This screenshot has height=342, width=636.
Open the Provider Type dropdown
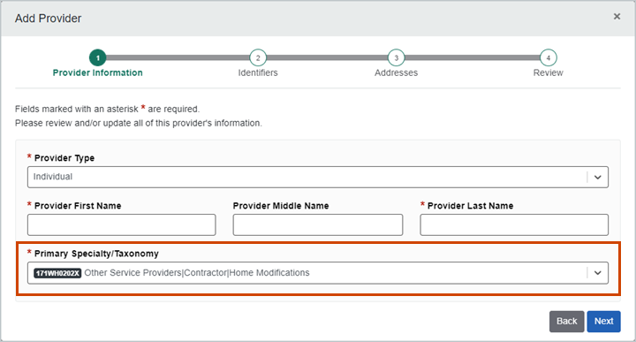(x=318, y=177)
